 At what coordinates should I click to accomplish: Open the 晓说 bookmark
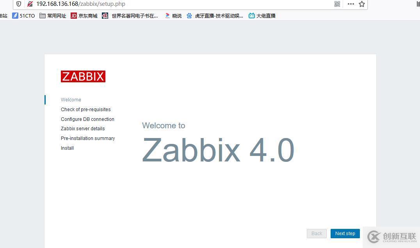point(167,16)
